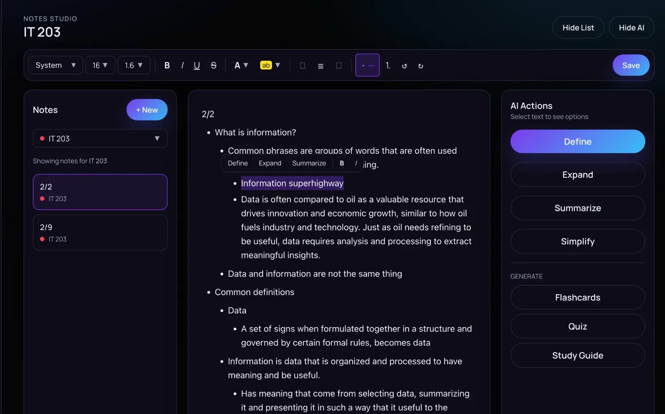Toggle the bullet list button
The image size is (665, 414).
(x=367, y=65)
